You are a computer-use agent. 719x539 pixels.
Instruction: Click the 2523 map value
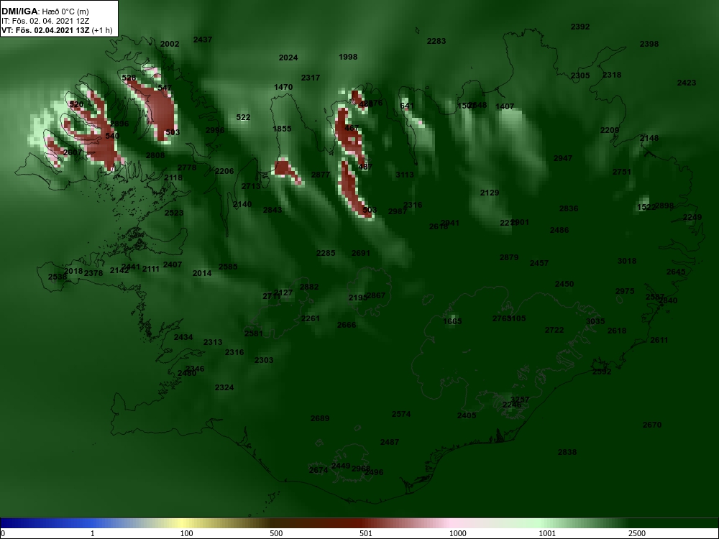174,213
